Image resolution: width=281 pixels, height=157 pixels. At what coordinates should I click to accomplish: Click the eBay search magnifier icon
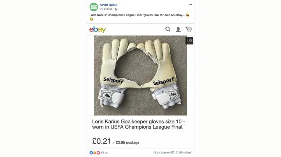[x=168, y=29]
